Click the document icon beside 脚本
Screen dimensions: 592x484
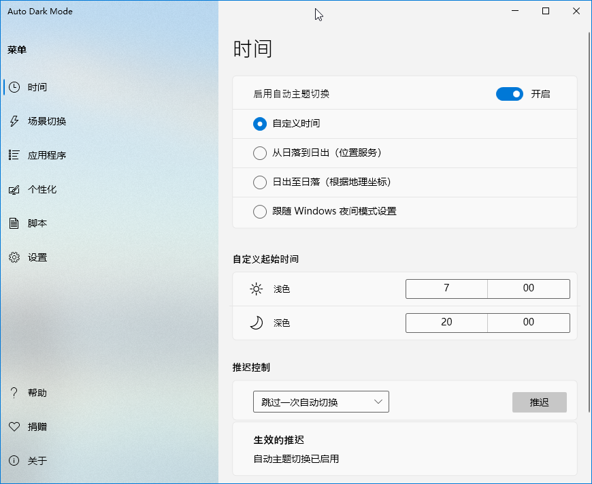pos(14,223)
